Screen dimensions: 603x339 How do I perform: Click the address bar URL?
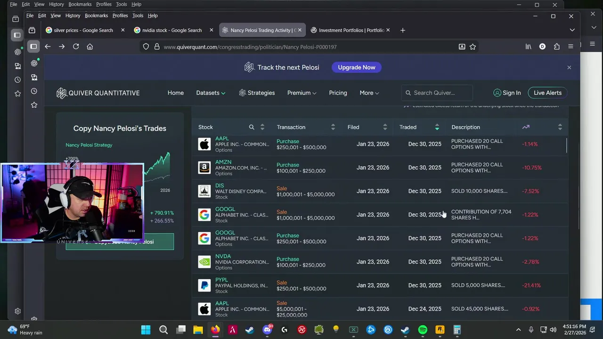tap(250, 47)
